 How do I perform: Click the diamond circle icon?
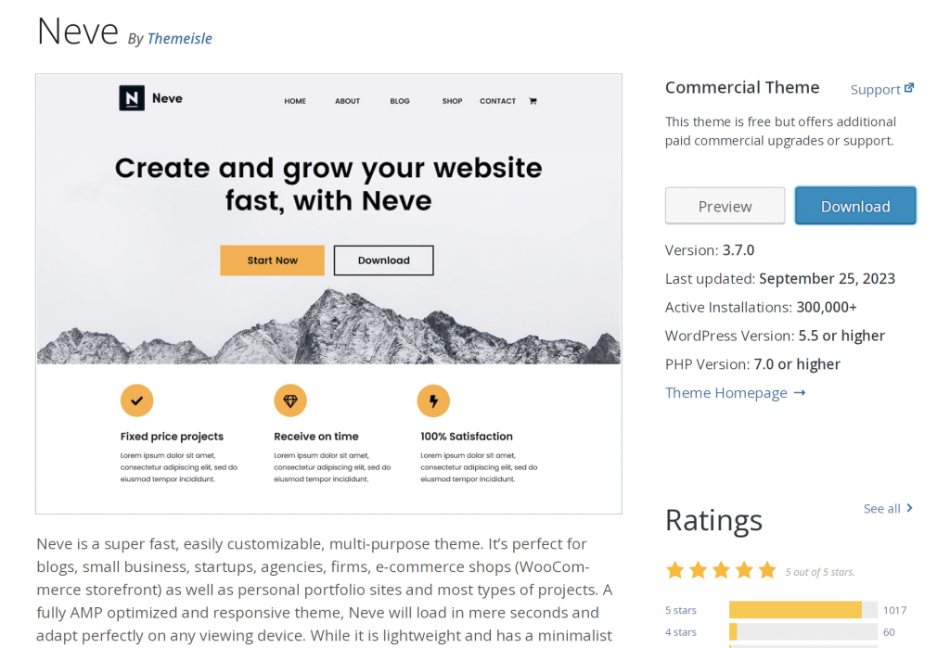(x=290, y=400)
